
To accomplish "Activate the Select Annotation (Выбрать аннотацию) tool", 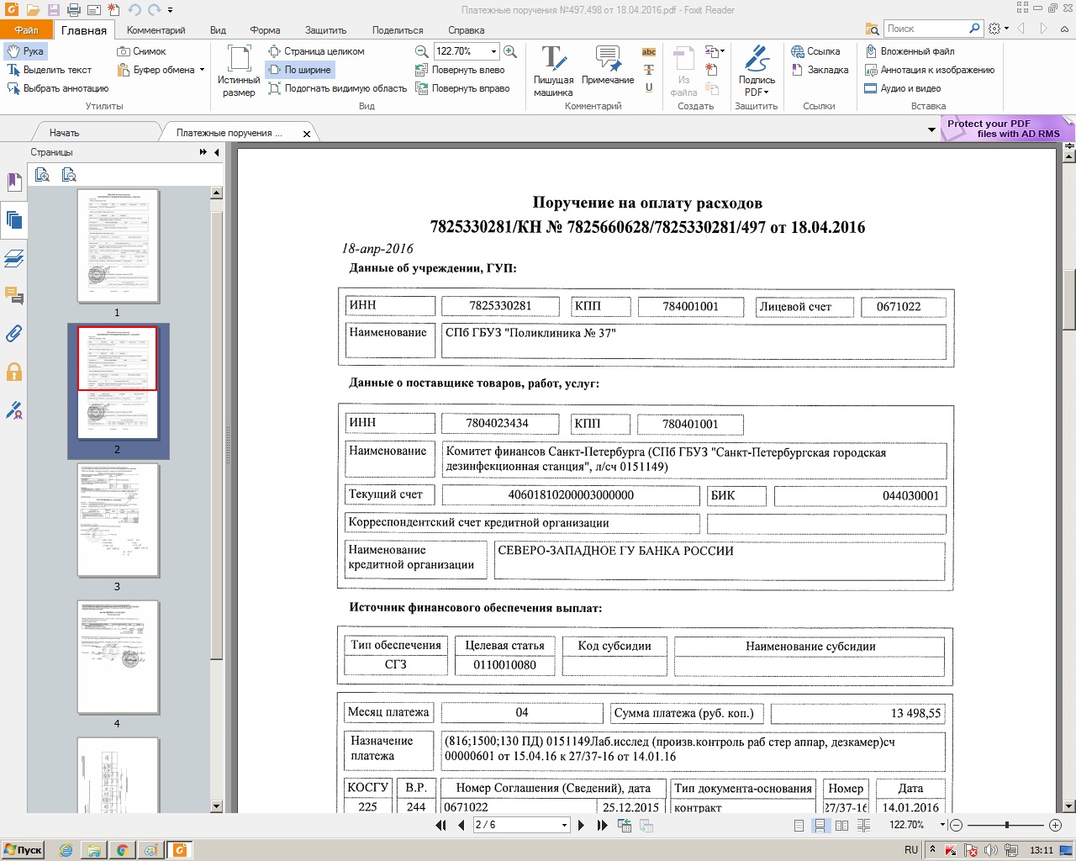I will pyautogui.click(x=58, y=88).
